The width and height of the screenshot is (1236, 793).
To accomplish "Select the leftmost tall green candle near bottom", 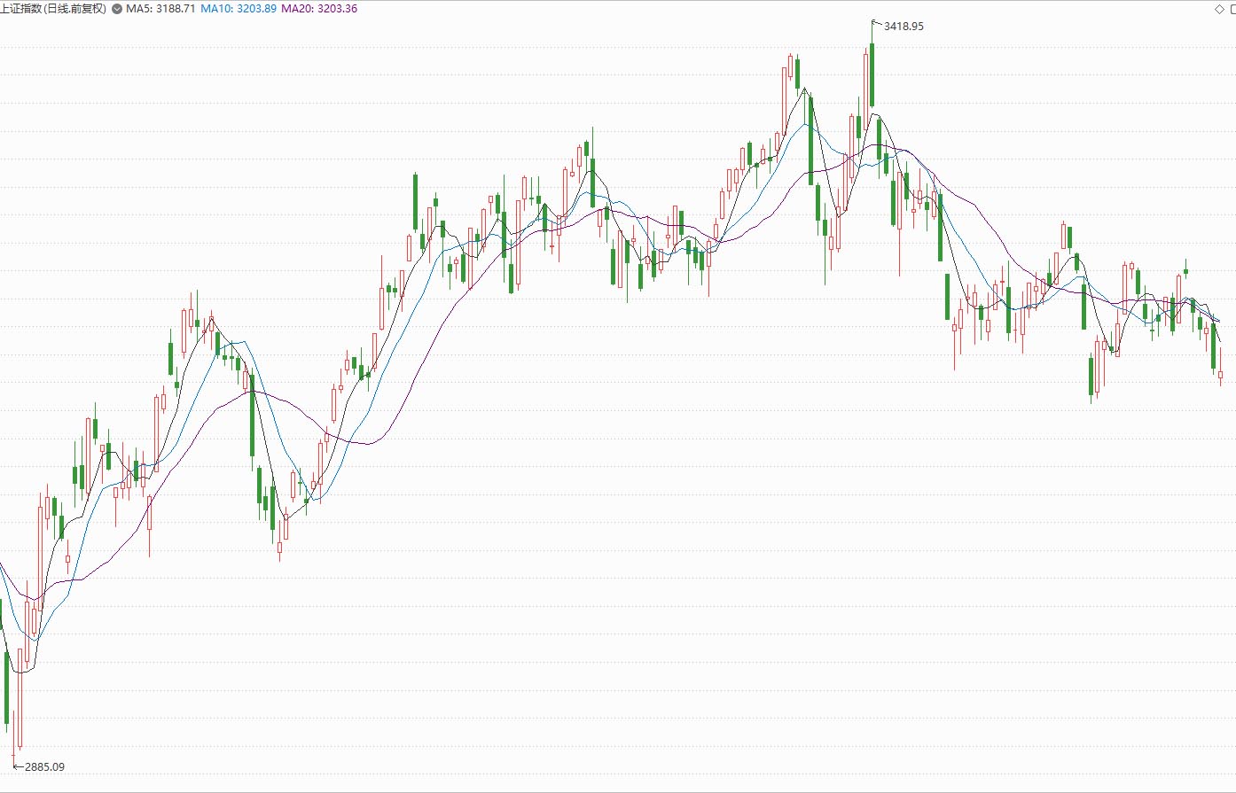I will coord(7,687).
